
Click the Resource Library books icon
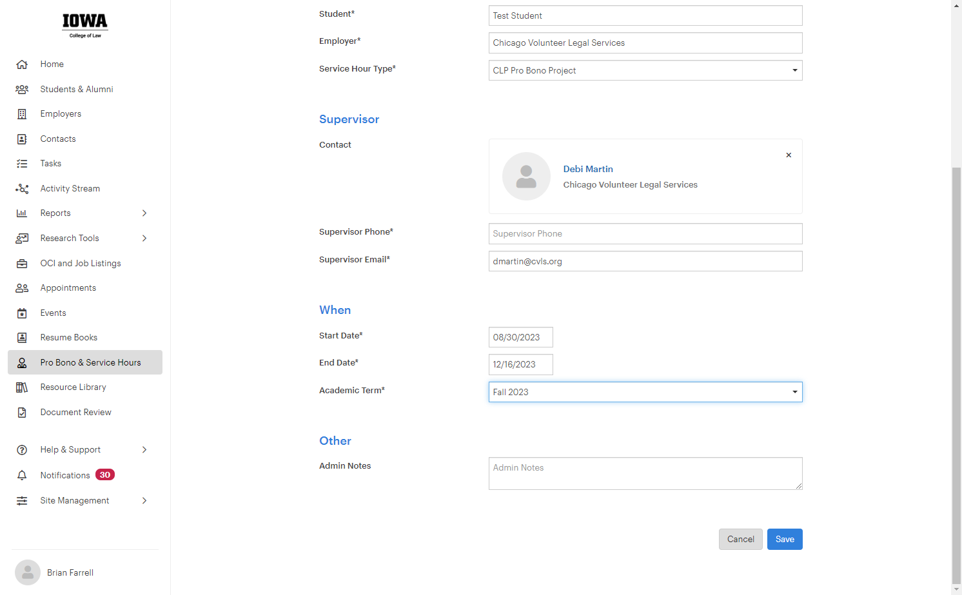(22, 387)
